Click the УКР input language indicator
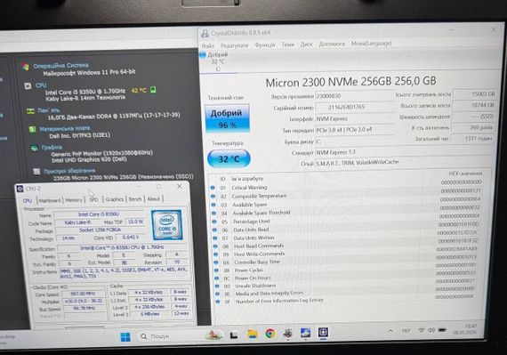The image size is (507, 355). (406, 331)
